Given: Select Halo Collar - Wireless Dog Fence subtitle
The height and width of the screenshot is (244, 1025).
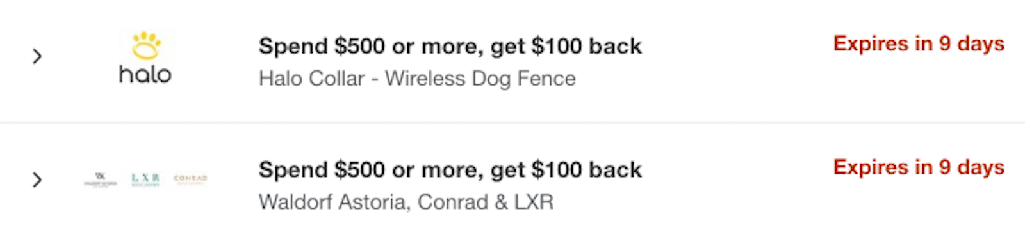Looking at the screenshot, I should (x=417, y=79).
